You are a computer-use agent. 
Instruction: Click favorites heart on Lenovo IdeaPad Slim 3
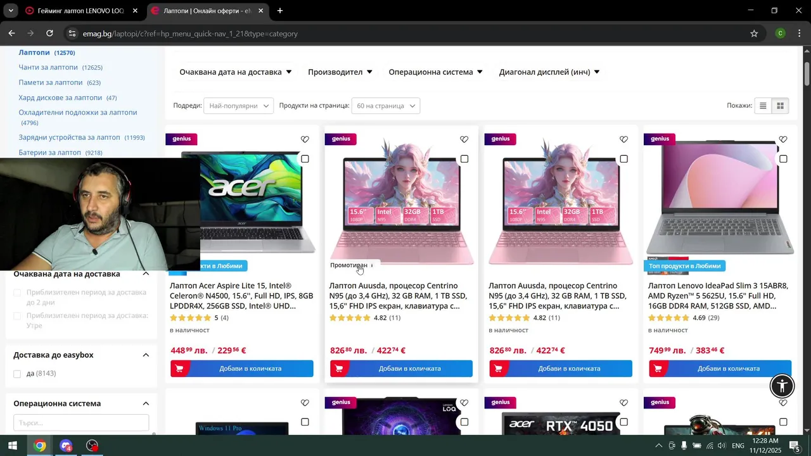[783, 139]
